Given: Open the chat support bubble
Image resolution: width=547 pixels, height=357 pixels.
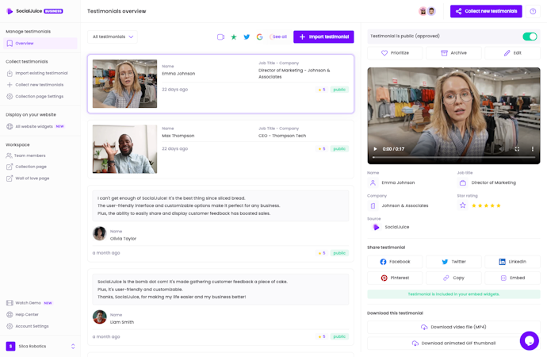Looking at the screenshot, I should click(530, 340).
